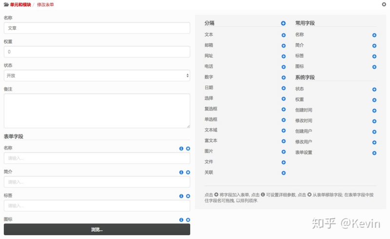Add common field 图标 via plus icon
The image size is (390, 239).
(x=374, y=67)
